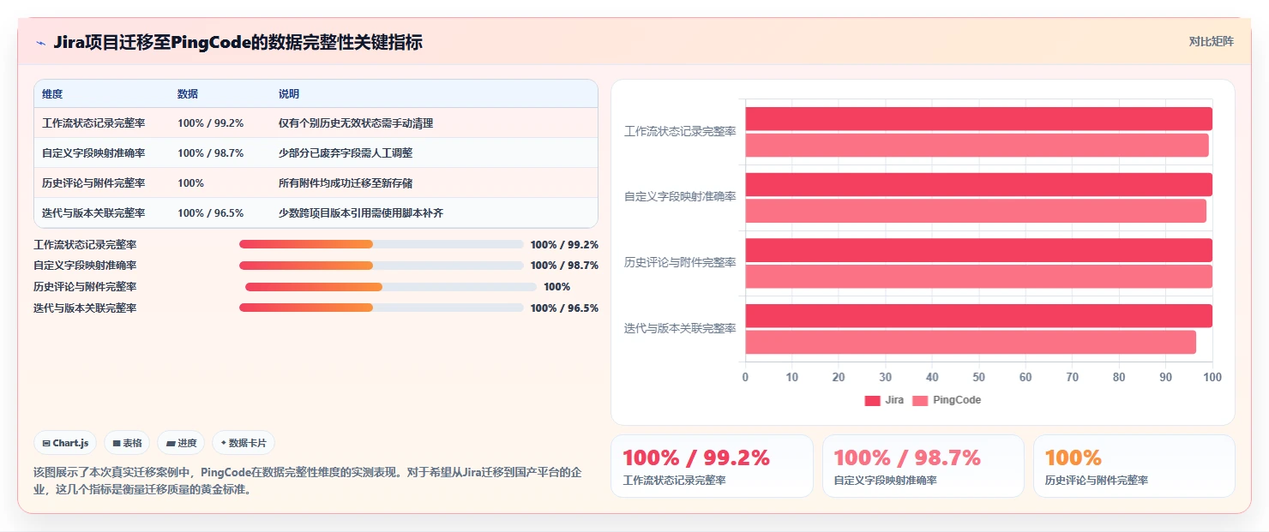
Task: Open the 100% / 99.2% data card
Action: pos(712,466)
